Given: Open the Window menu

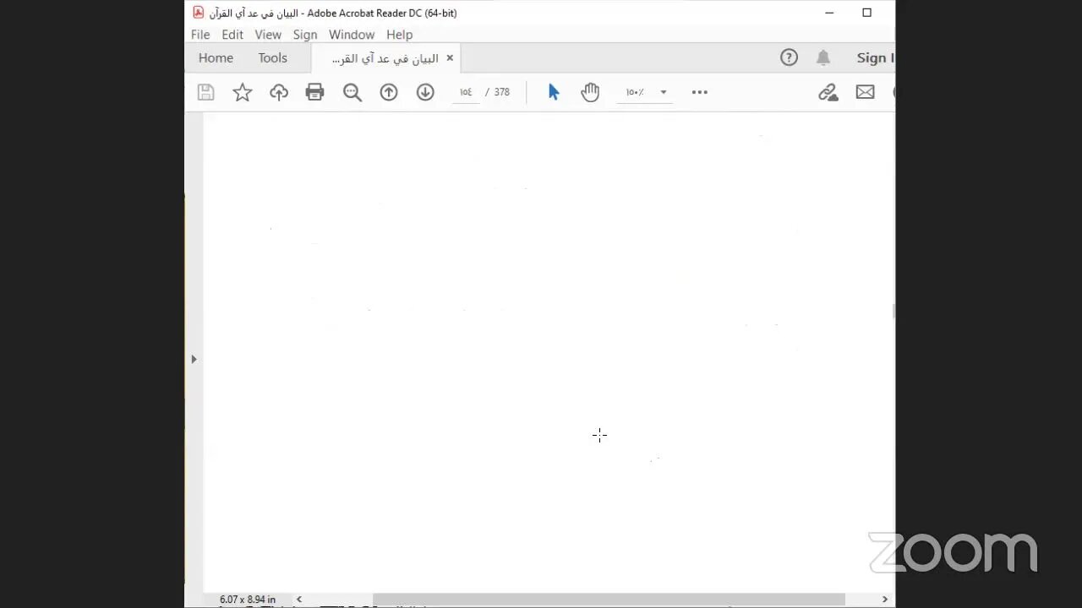Looking at the screenshot, I should click(x=352, y=35).
